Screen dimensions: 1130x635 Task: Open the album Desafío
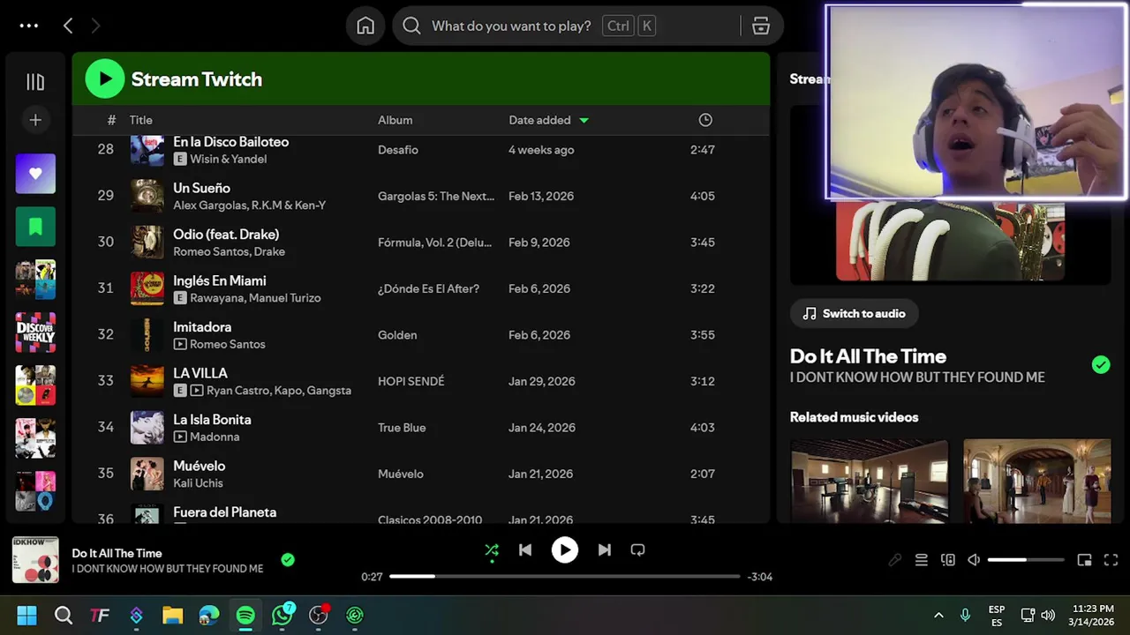(398, 150)
